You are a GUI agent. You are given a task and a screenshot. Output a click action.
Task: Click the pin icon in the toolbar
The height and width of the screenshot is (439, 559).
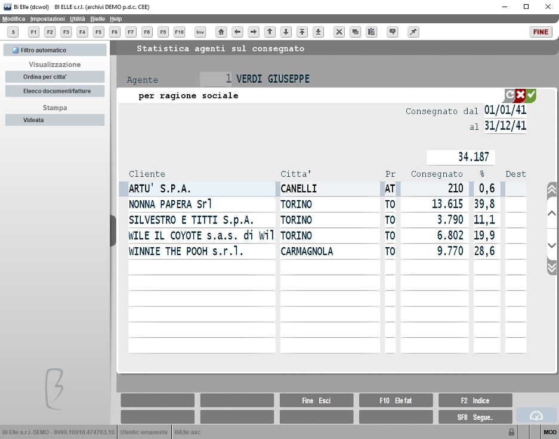tap(413, 32)
